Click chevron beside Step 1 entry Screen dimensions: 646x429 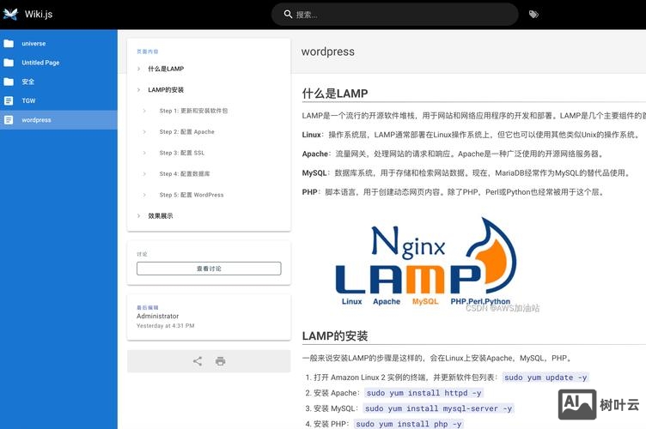144,111
